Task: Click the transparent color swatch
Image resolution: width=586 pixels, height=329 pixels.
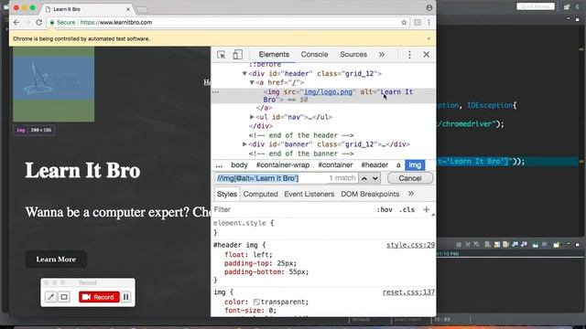Action: pos(256,302)
